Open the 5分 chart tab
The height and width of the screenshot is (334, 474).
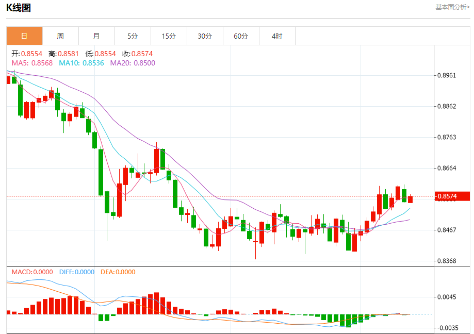[x=133, y=36]
